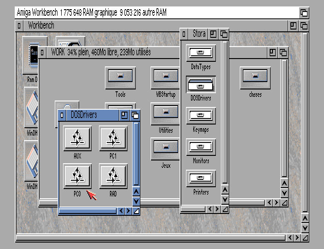This screenshot has width=324, height=249.
Task: Click Workbench window scroll up arrow
Action: 305,219
